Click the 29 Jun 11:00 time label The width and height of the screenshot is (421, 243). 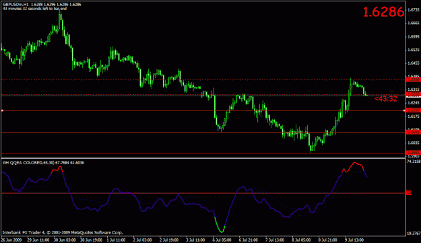38,240
